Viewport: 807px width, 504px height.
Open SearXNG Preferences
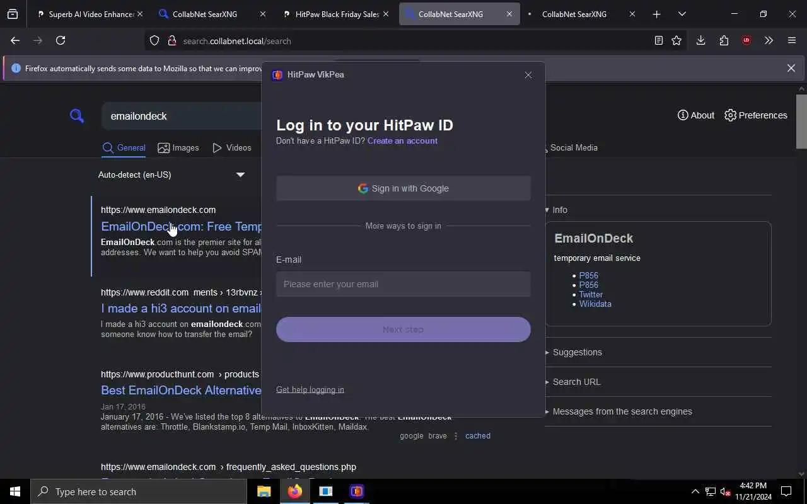tap(756, 115)
